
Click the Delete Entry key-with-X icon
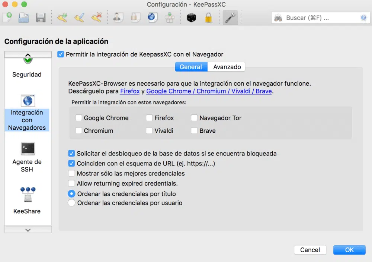[x=96, y=18]
